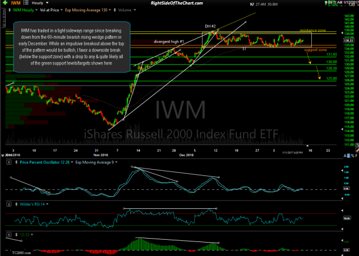The width and height of the screenshot is (359, 256).
Task: Expand the Volume indicator menu
Action: 135,10
